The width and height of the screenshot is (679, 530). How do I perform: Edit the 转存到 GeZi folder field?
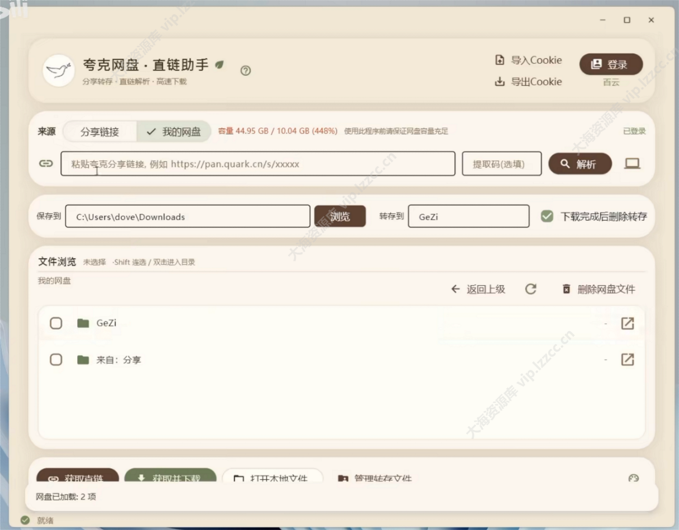tap(469, 216)
